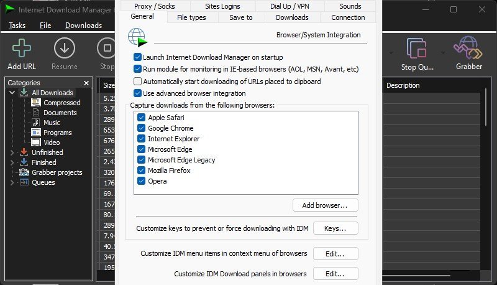Click the Resume download icon

[65, 49]
